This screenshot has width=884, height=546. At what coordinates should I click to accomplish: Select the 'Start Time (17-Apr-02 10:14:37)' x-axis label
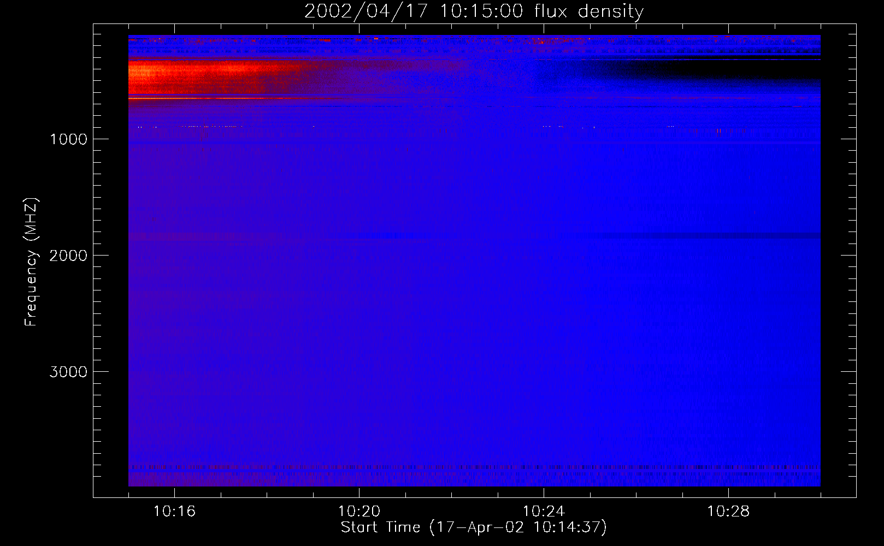(474, 527)
